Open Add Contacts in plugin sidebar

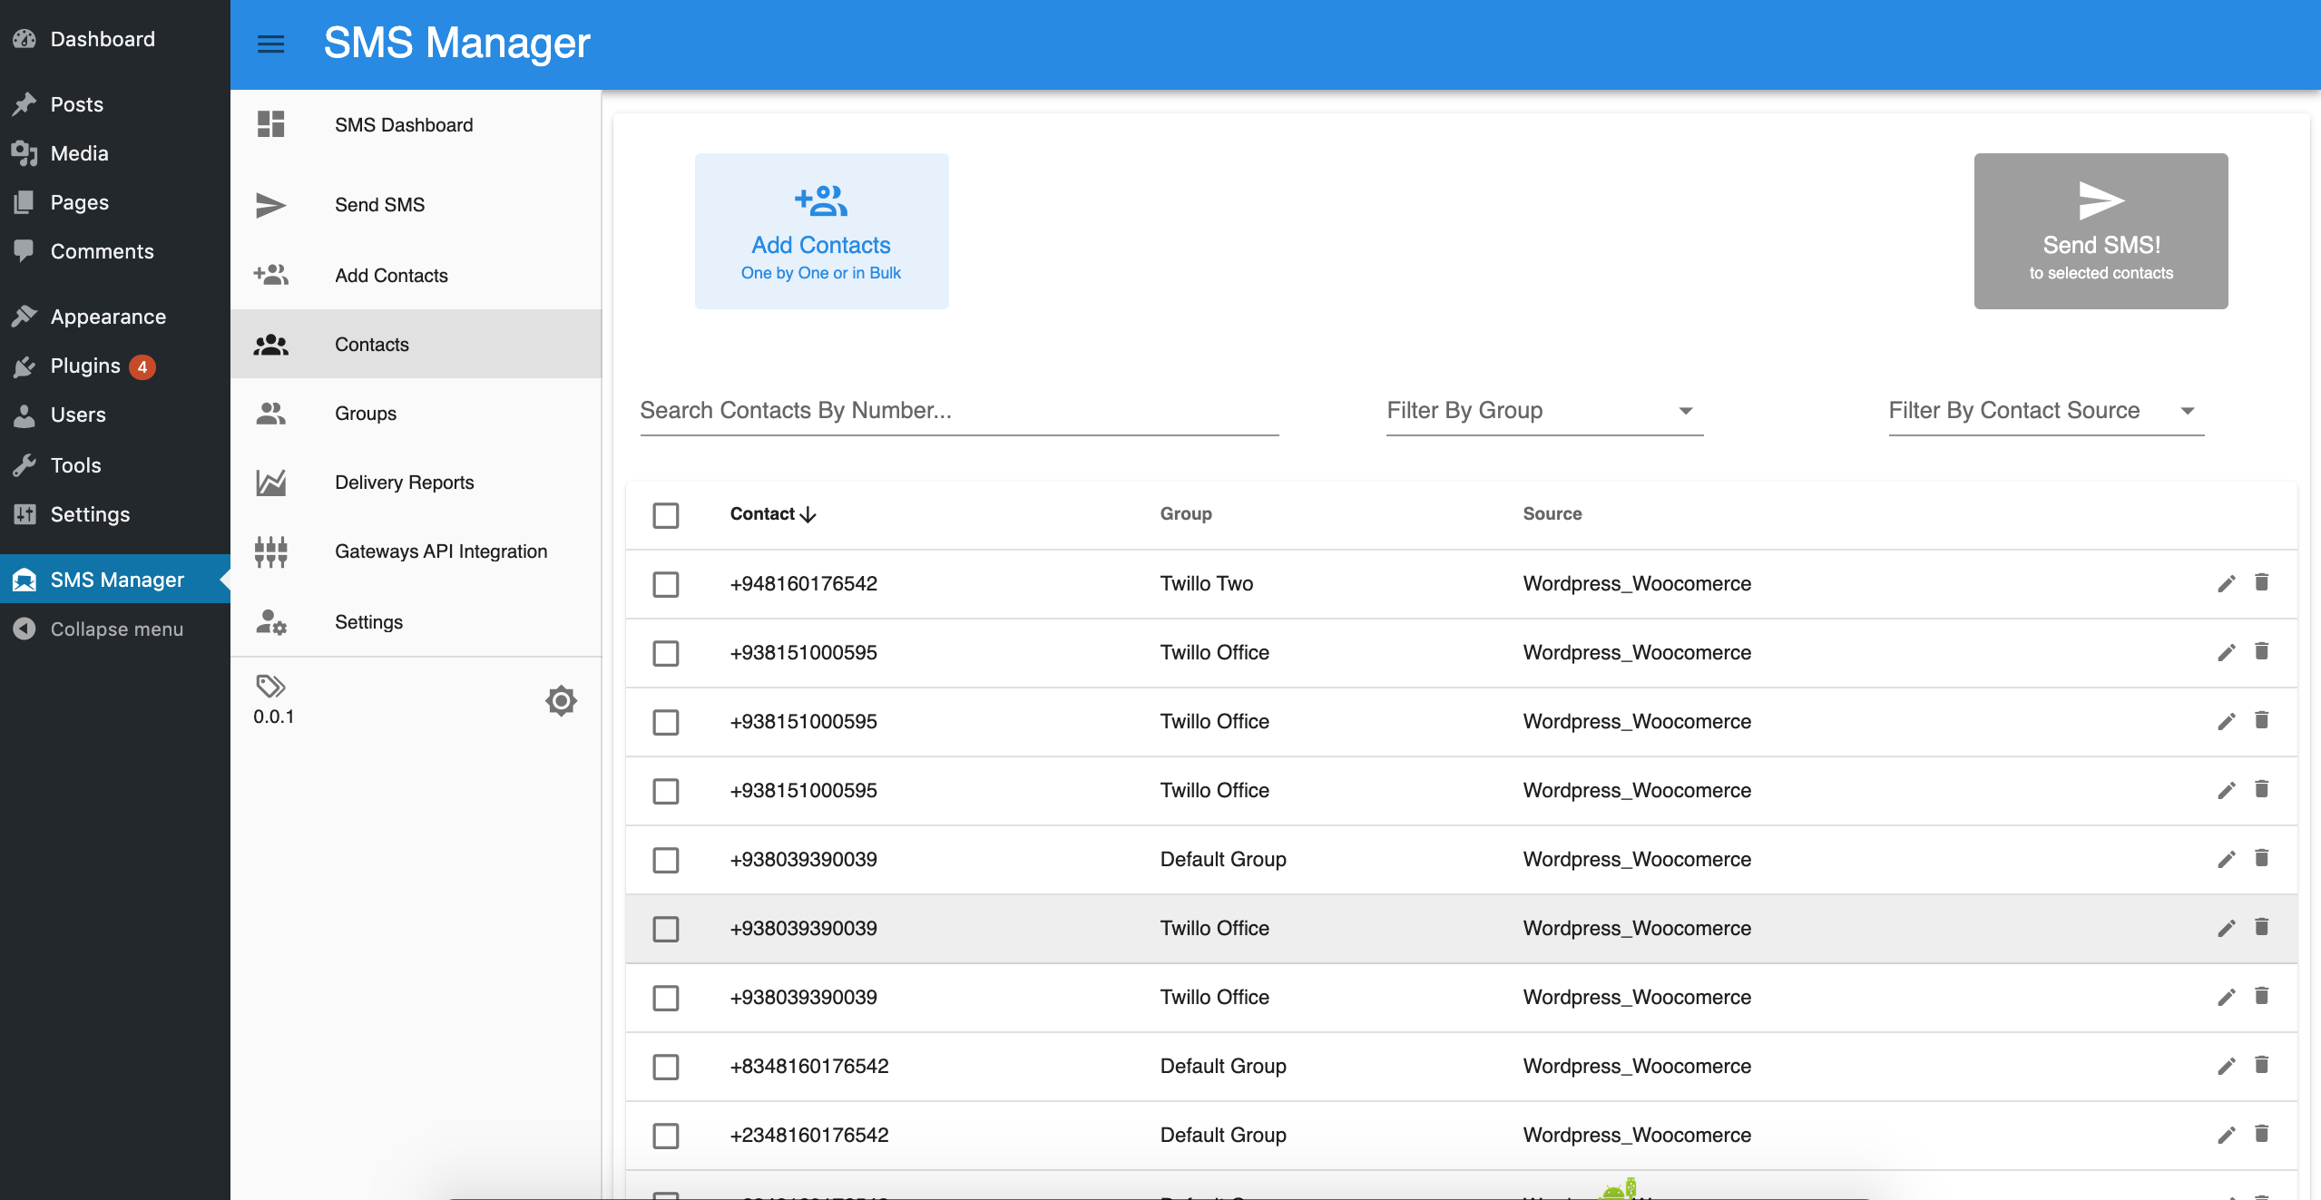click(416, 276)
